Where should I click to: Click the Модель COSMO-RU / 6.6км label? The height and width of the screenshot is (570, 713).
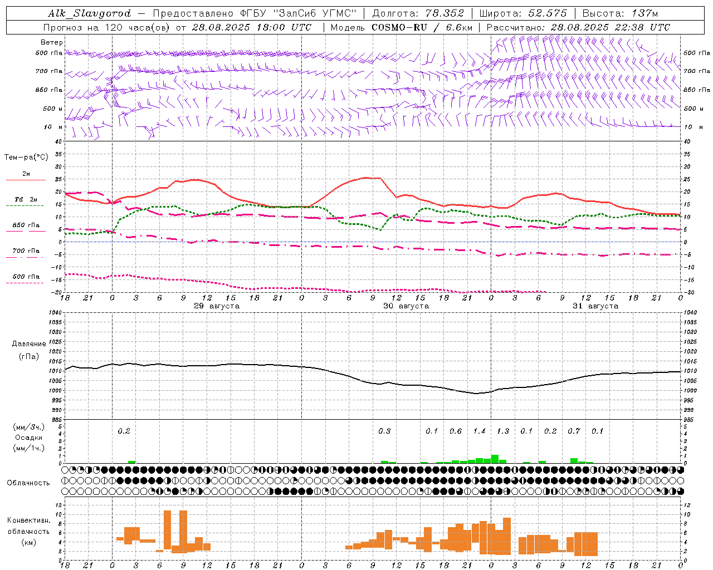402,27
